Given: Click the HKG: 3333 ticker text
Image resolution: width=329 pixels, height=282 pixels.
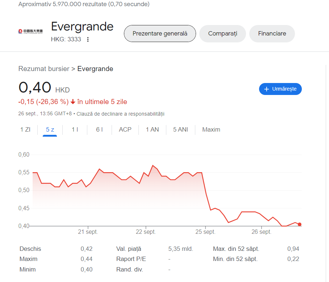Looking at the screenshot, I should 66,39.
